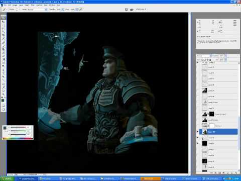Open the brush Mode dropdown in options bar
Screen dimensions: 241x181
(x=35, y=10)
